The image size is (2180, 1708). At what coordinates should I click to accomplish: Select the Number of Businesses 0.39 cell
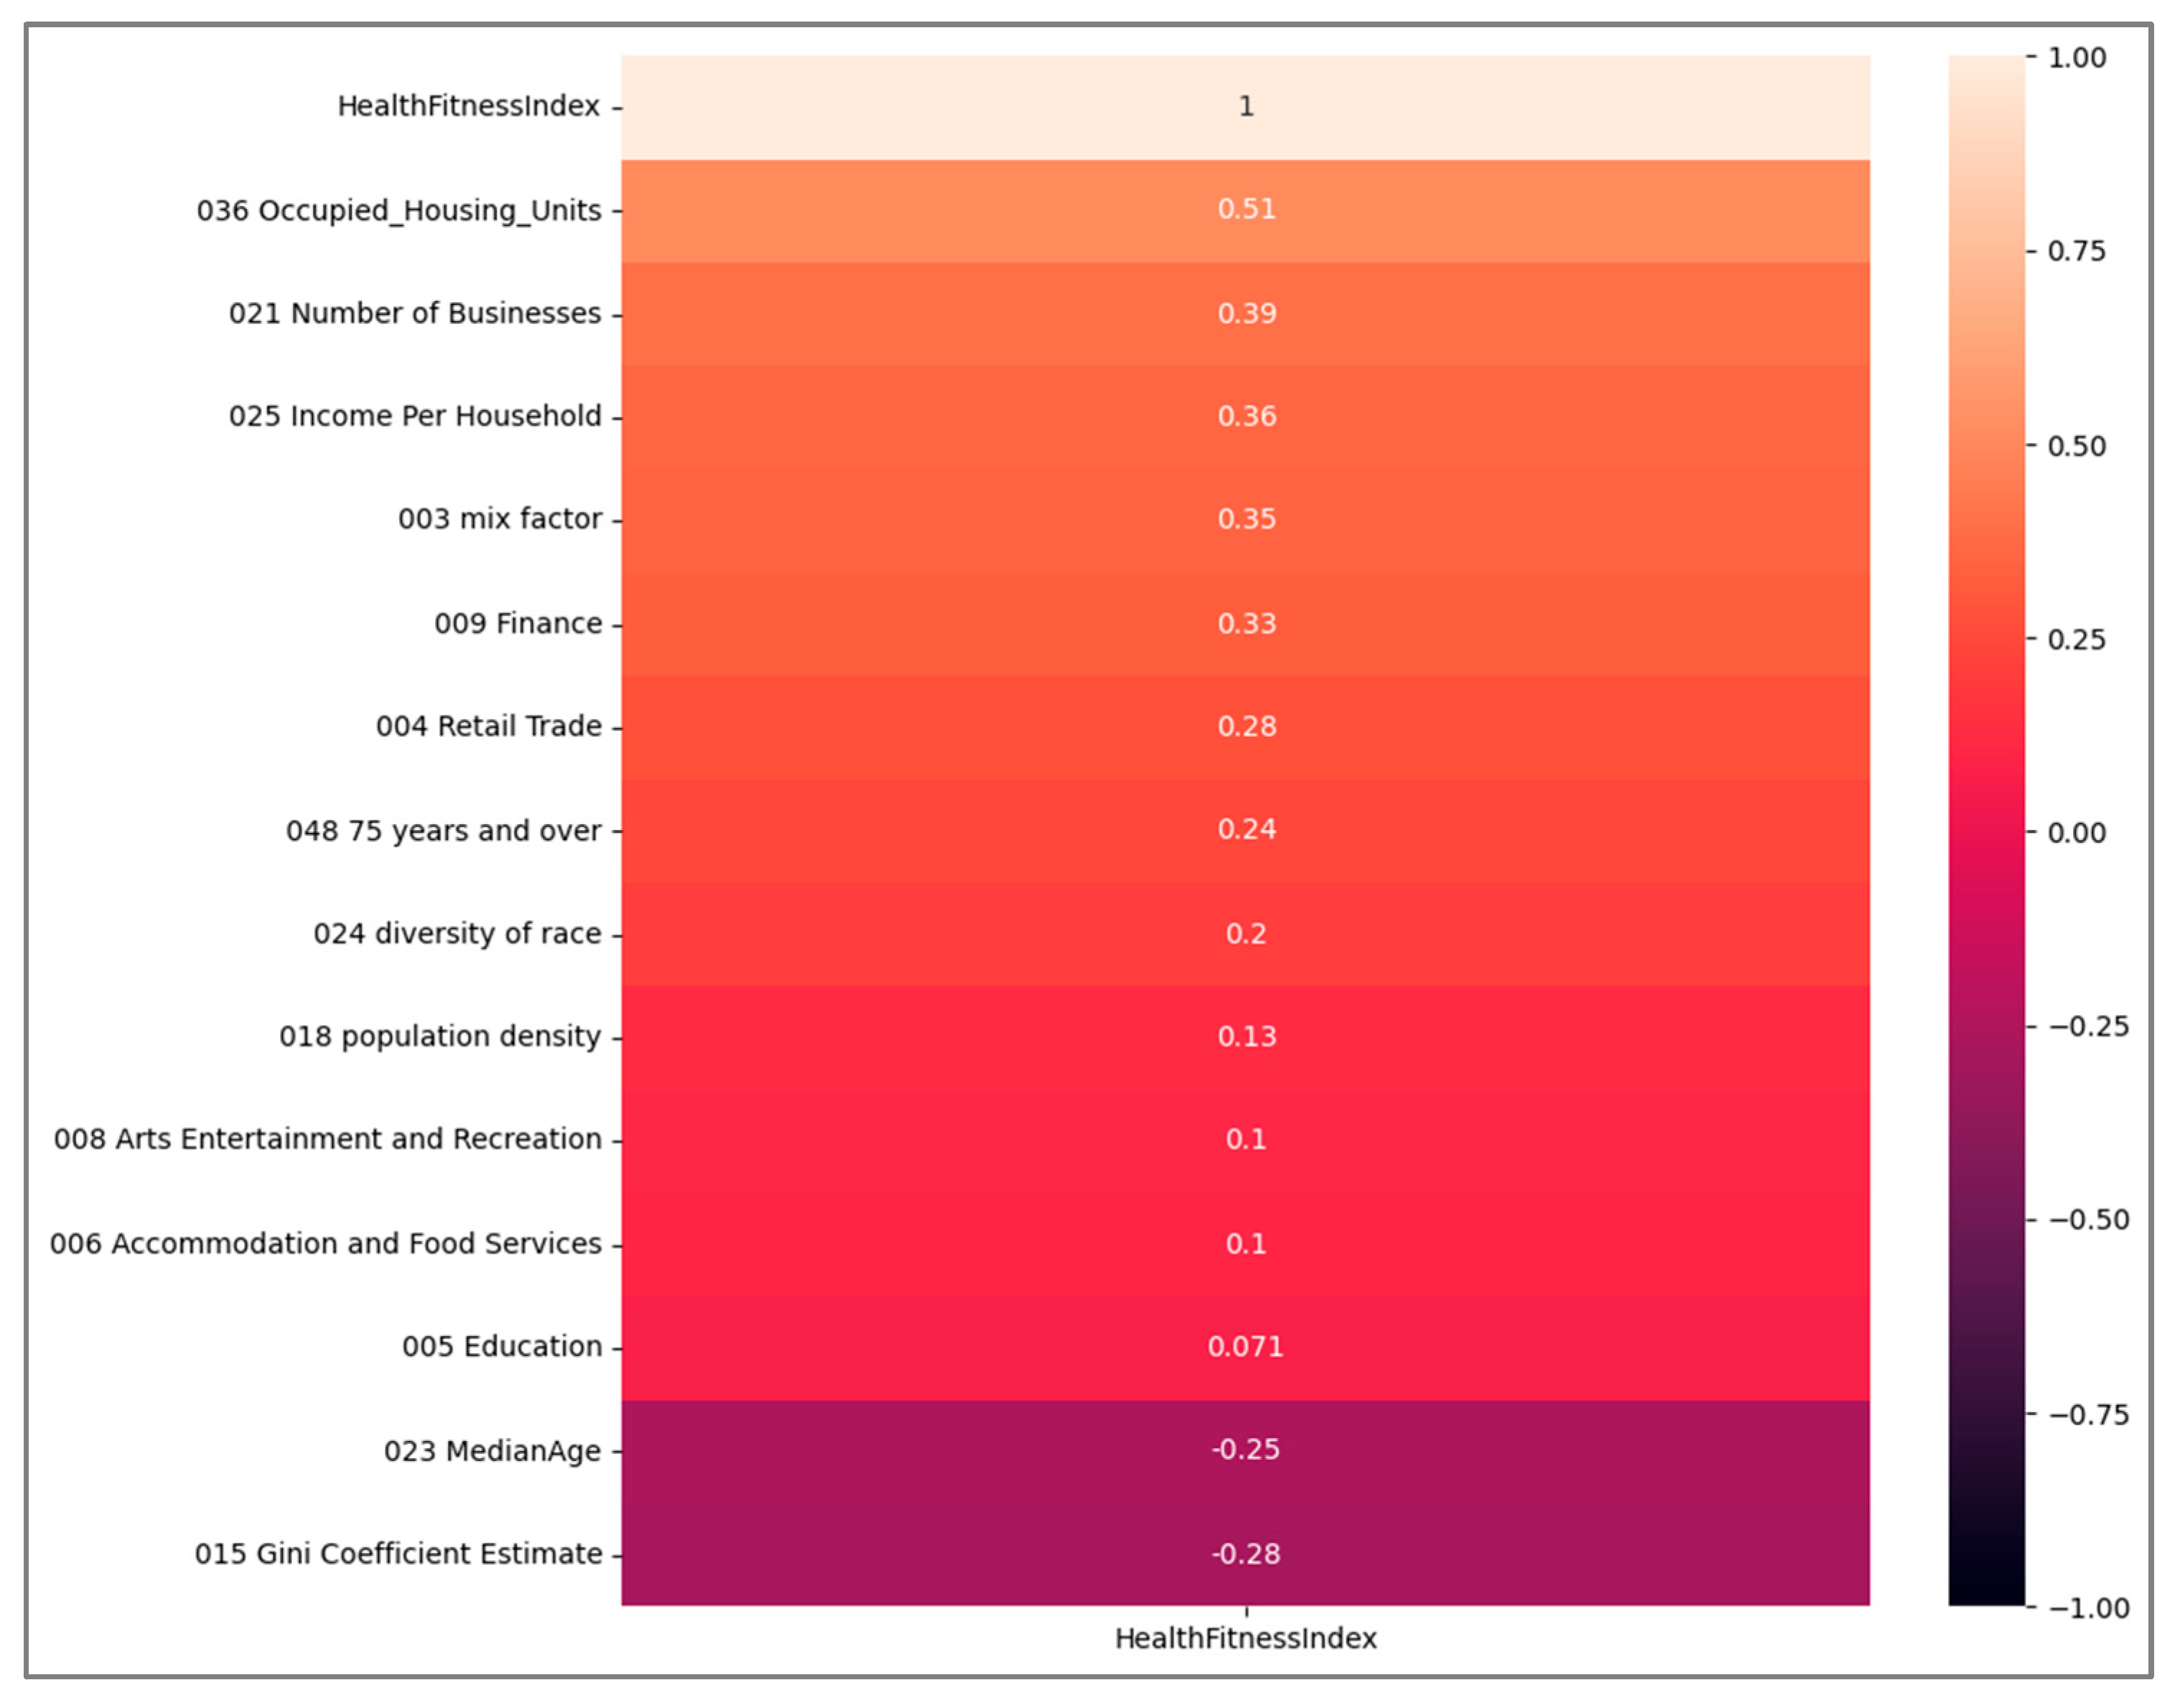(1245, 313)
